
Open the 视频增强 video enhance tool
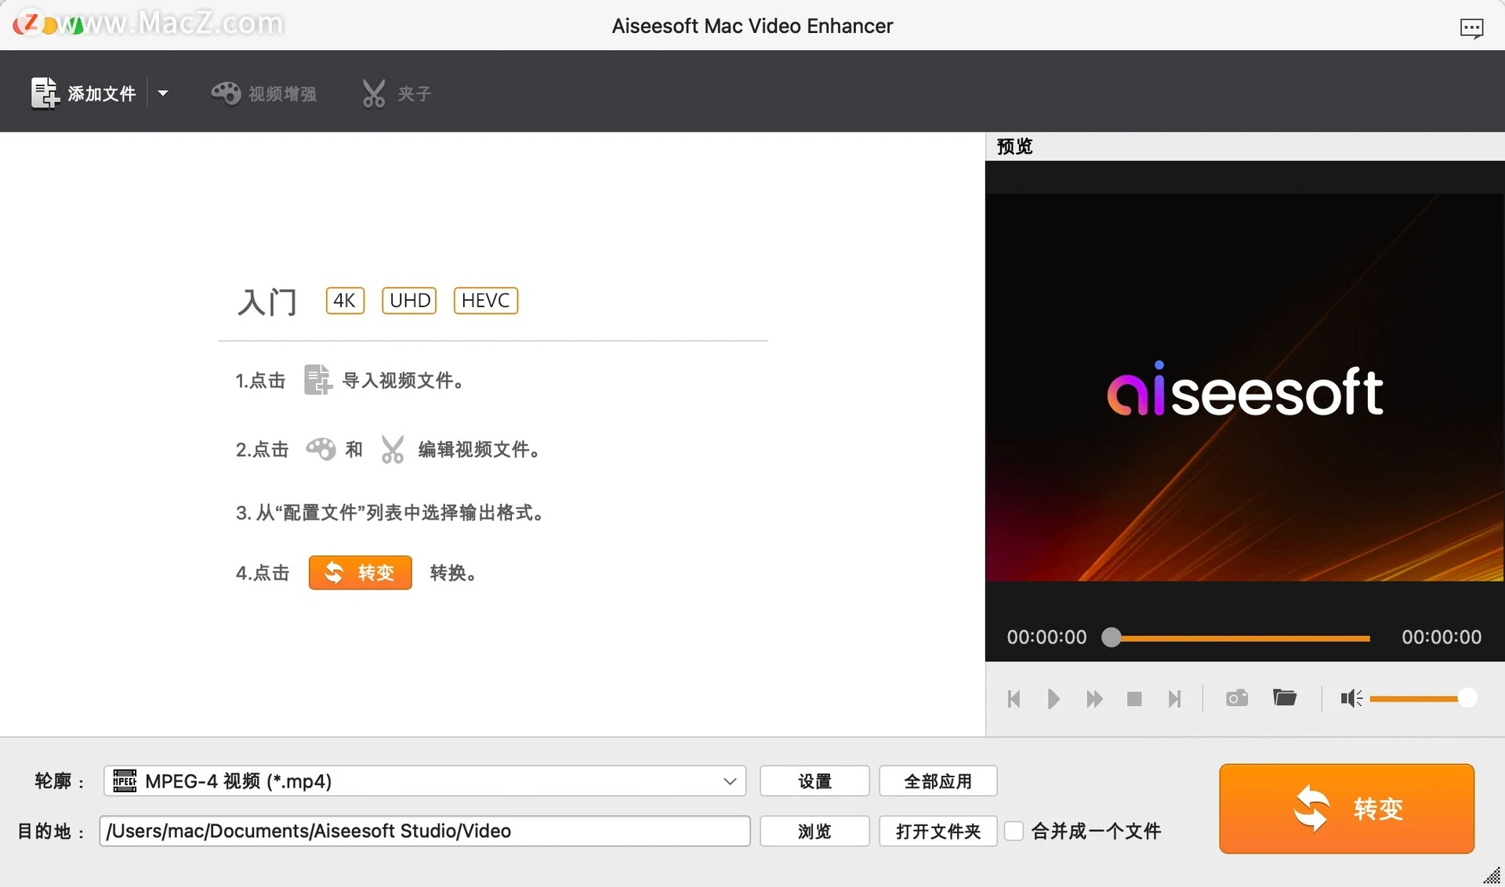[x=263, y=93]
